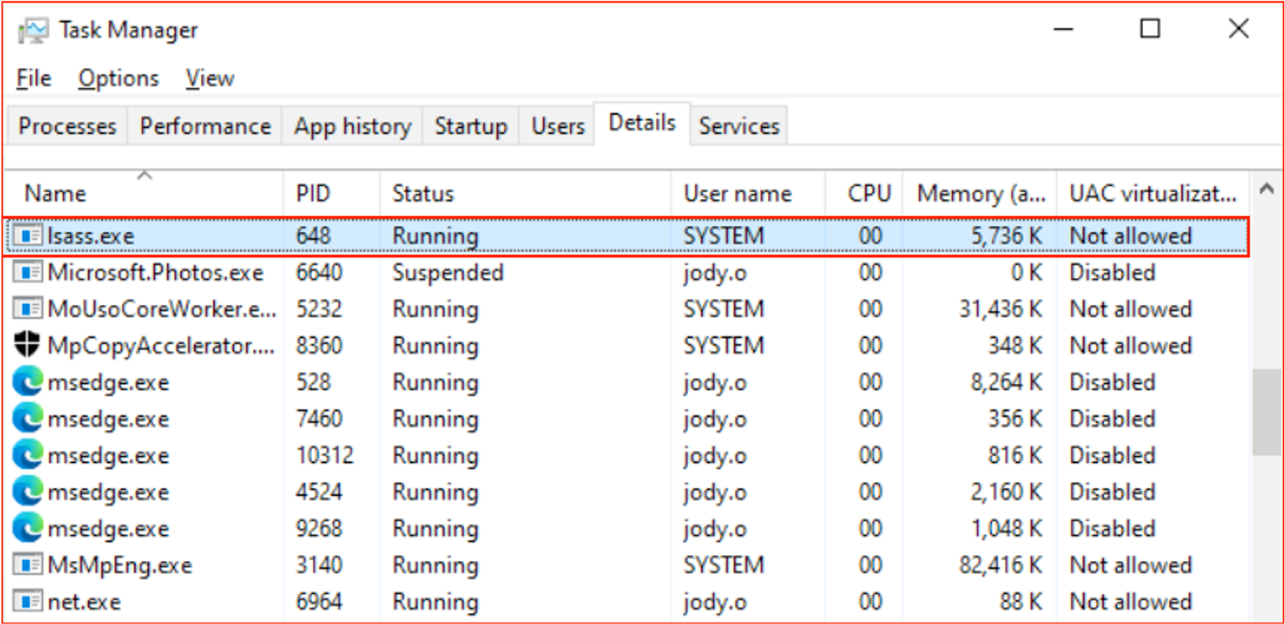Click the net.exe process icon
The image size is (1285, 624).
click(x=28, y=601)
